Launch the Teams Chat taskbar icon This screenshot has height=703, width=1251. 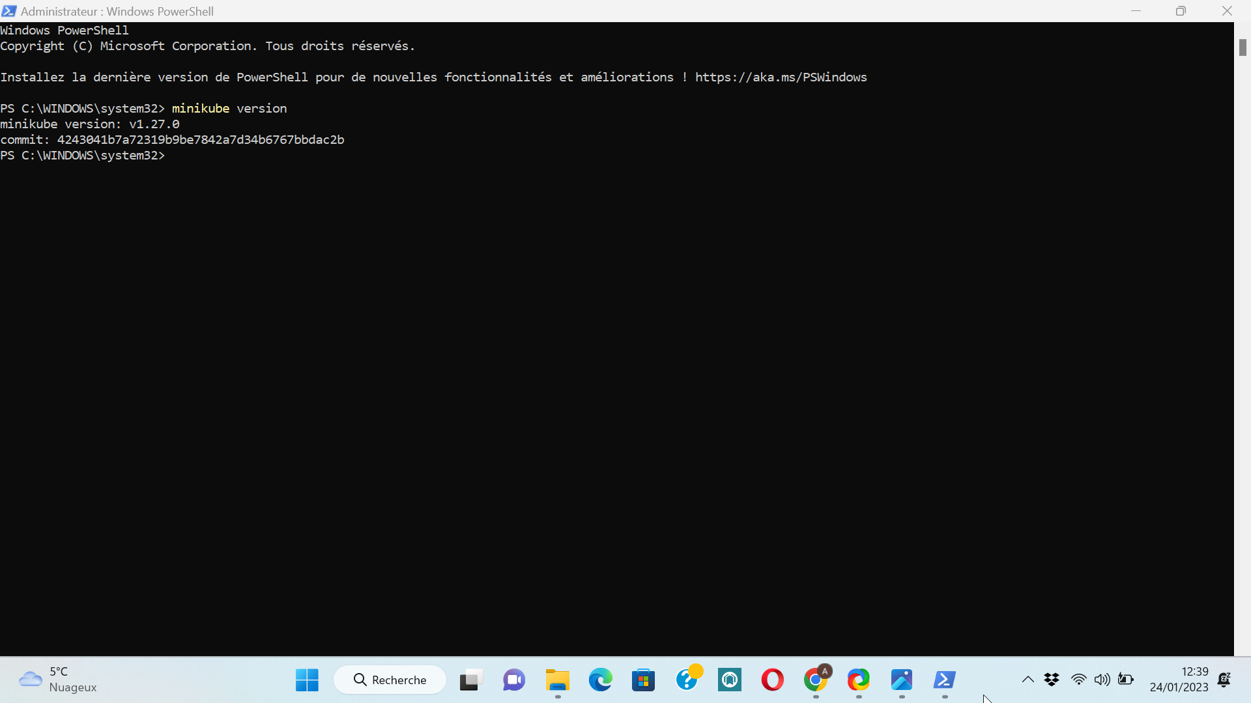pos(513,680)
